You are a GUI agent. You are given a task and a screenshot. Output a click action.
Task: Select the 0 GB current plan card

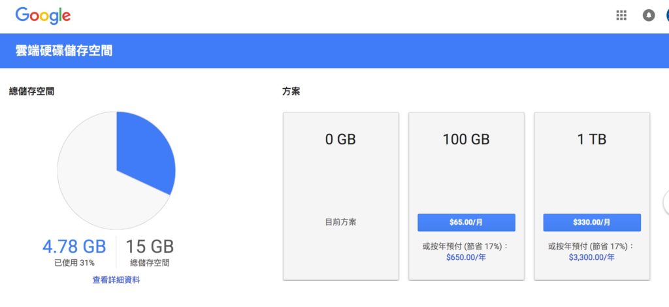pos(341,196)
